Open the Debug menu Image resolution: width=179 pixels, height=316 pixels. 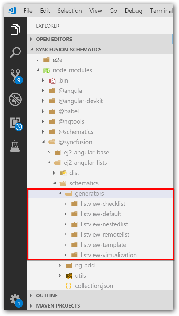(x=133, y=10)
